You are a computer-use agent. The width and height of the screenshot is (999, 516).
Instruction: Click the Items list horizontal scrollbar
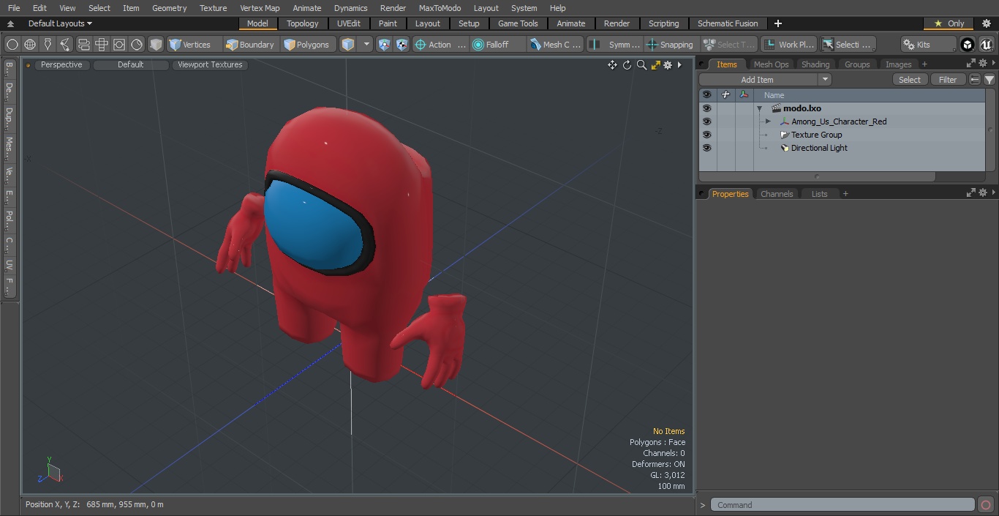(x=817, y=176)
